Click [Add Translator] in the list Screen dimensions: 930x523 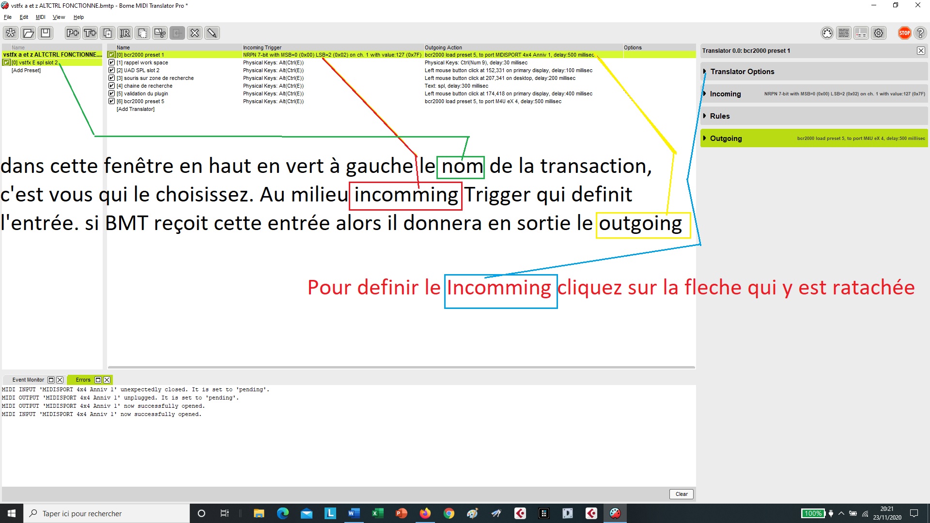(136, 108)
